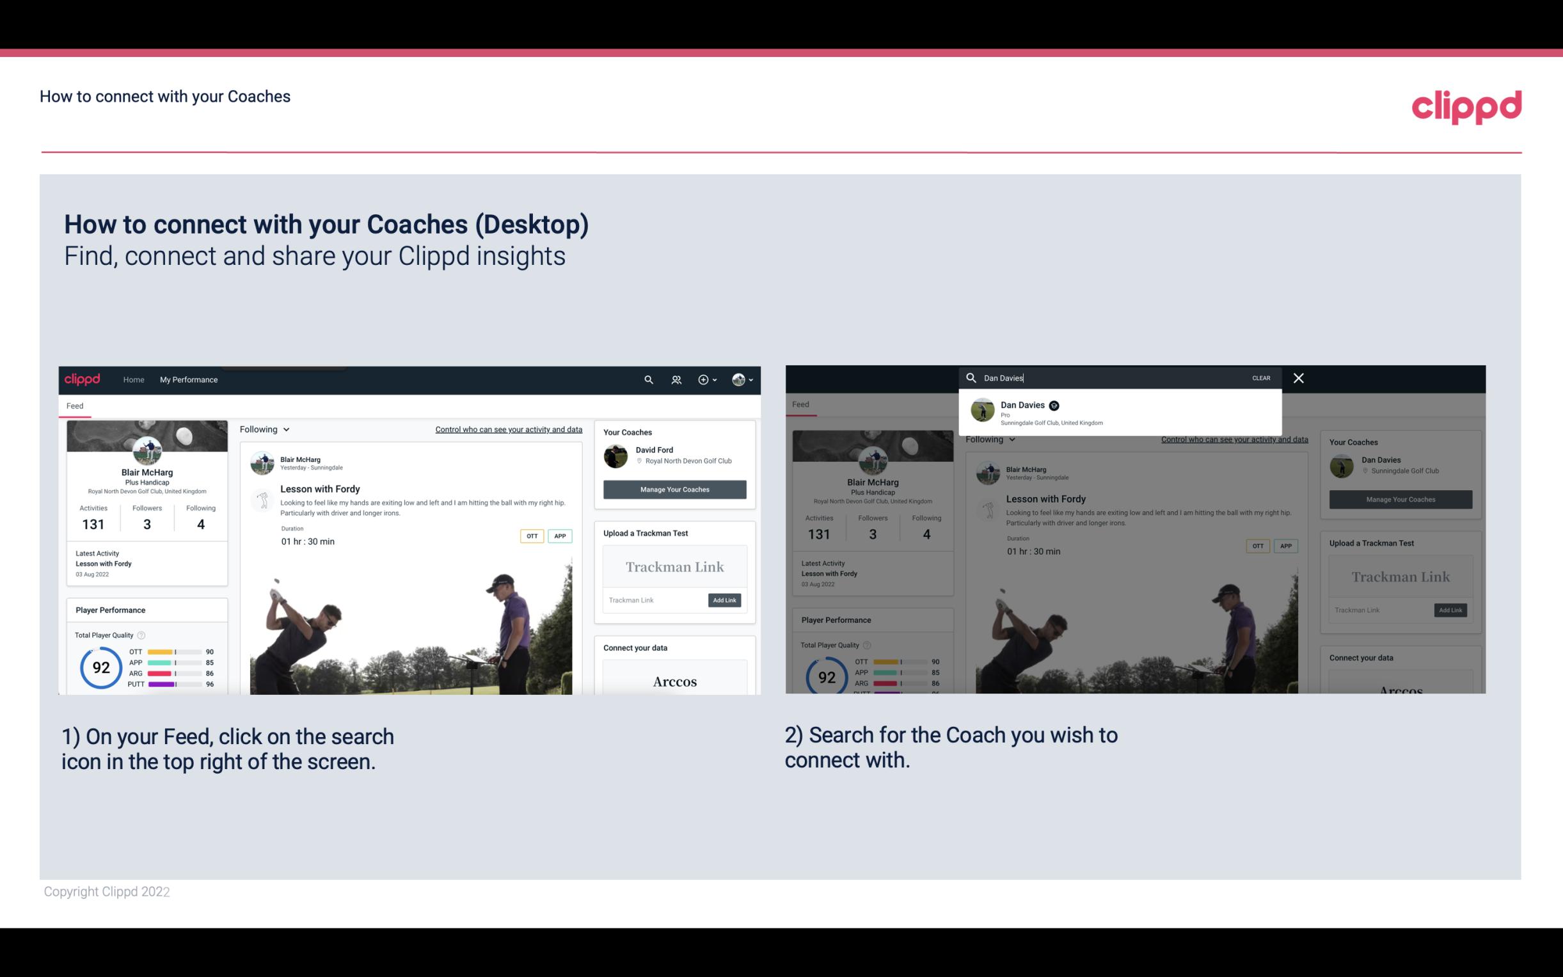The image size is (1563, 977).
Task: Click the close X icon on search
Action: point(1297,377)
